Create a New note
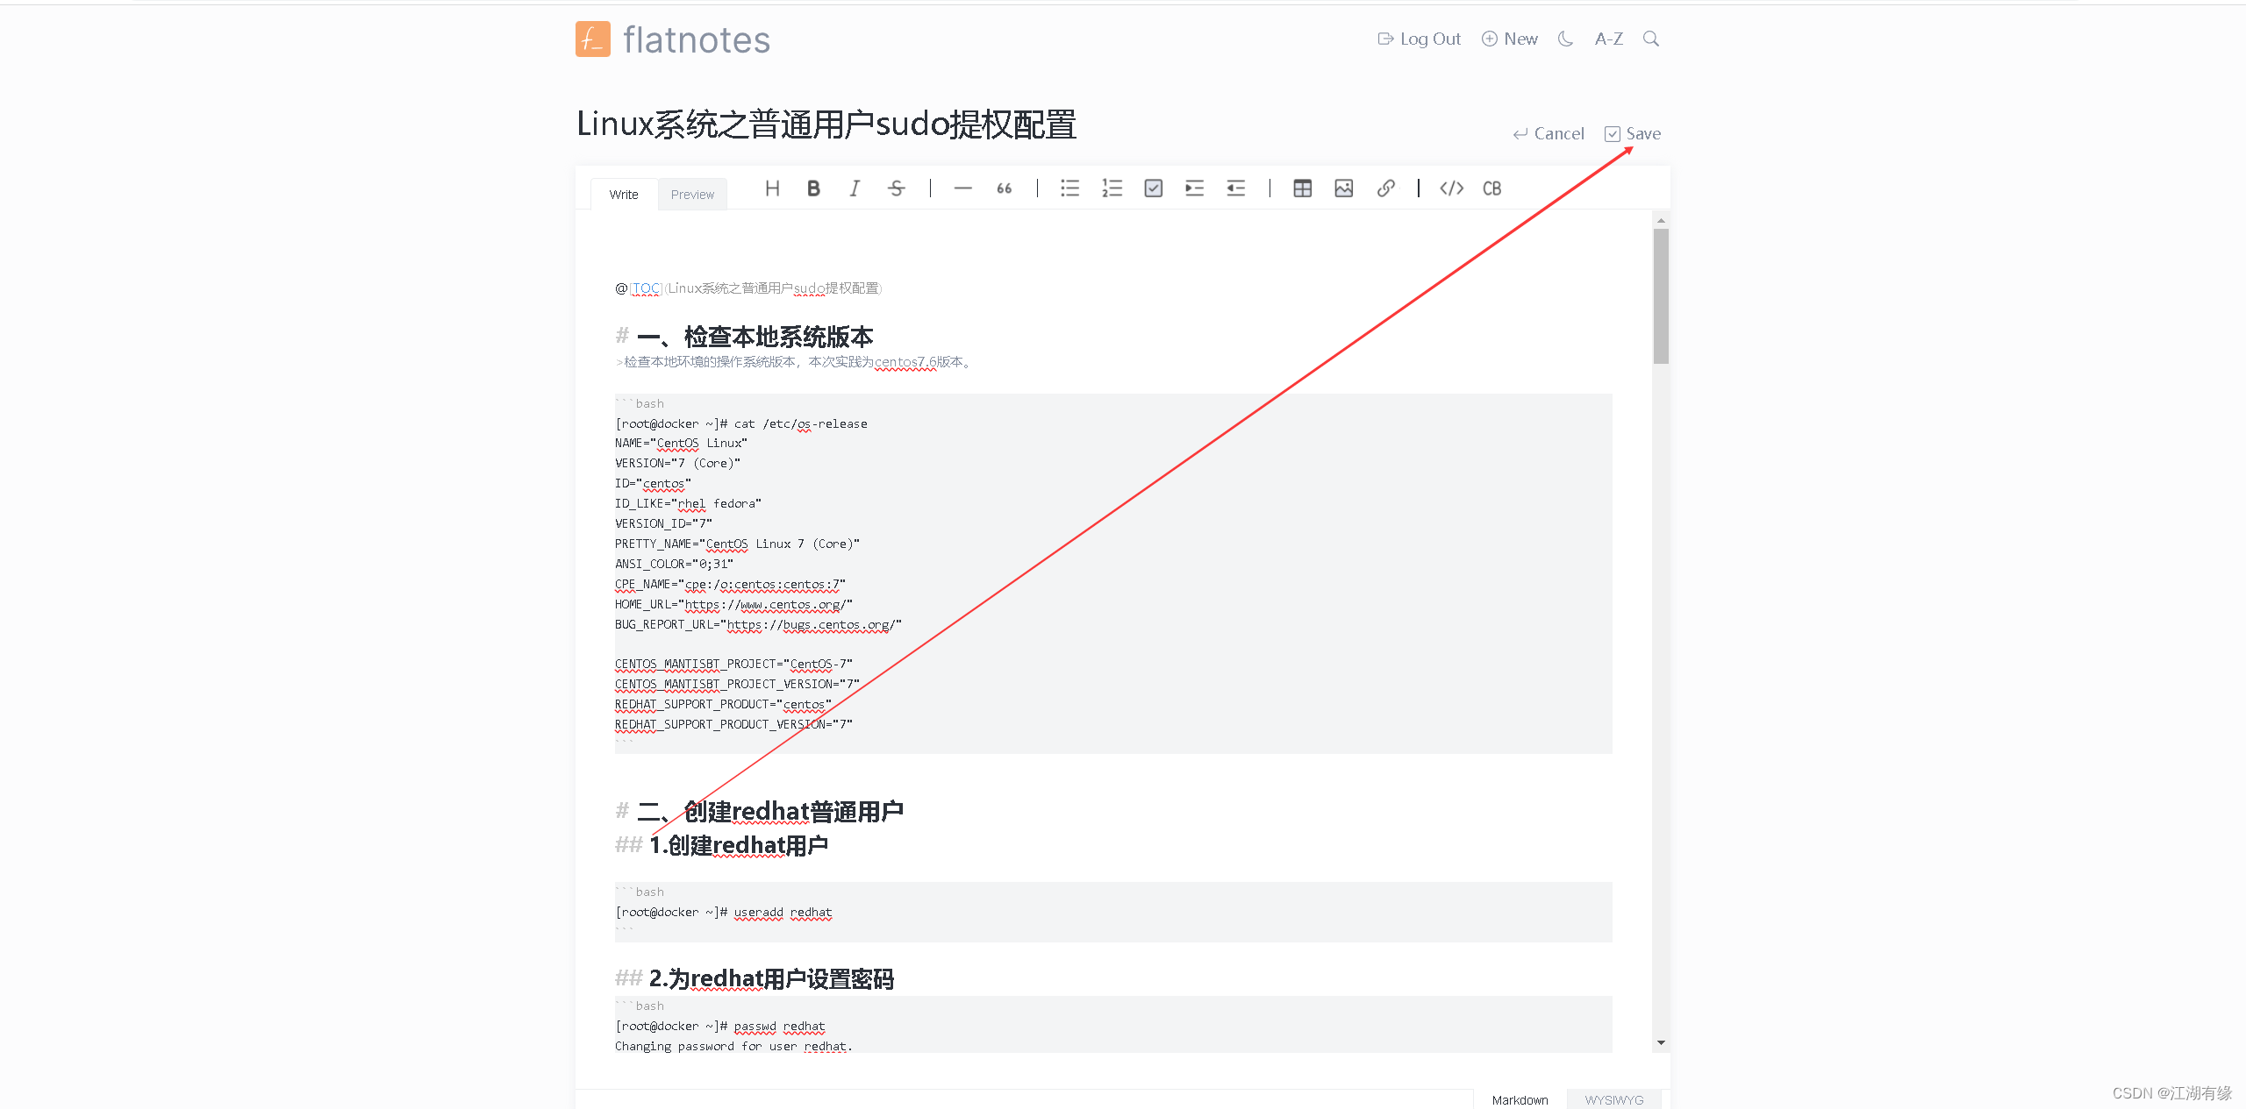 (x=1509, y=39)
